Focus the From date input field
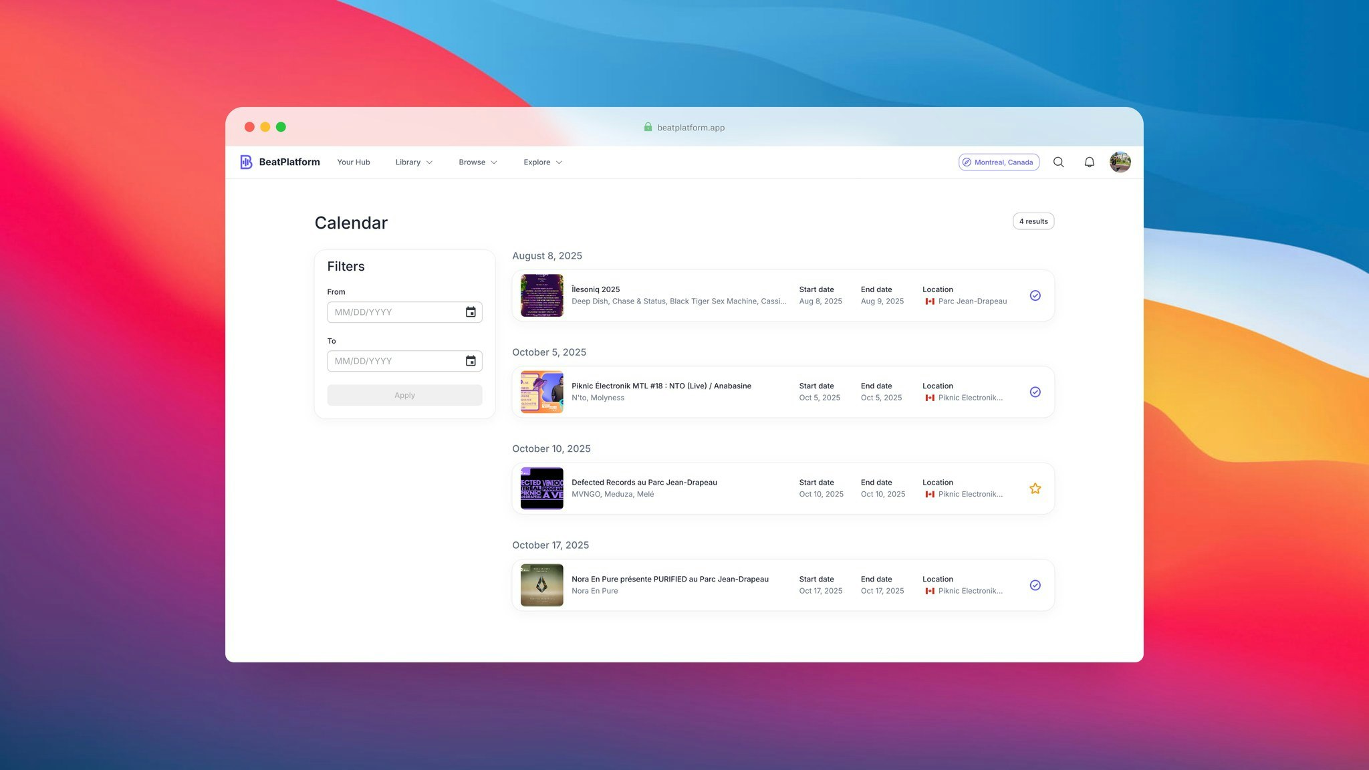This screenshot has width=1369, height=770. coord(404,312)
